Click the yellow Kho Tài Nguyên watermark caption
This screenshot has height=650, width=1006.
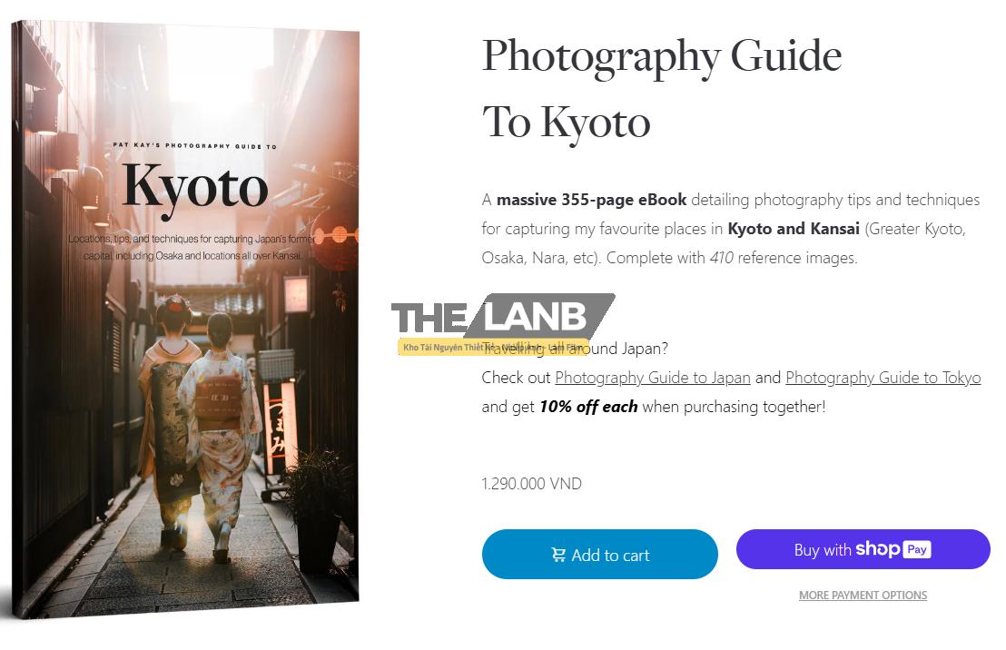pos(492,347)
